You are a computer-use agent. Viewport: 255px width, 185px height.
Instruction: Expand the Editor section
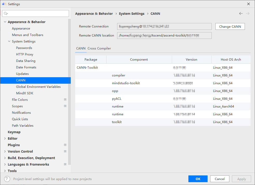click(x=5, y=139)
